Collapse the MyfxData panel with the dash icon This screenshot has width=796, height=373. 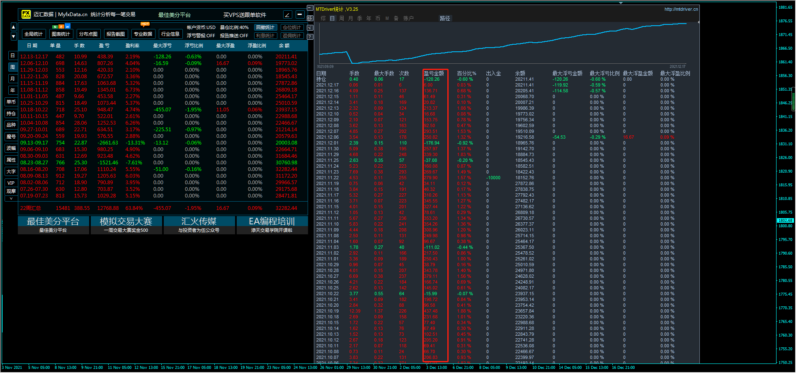pos(300,14)
